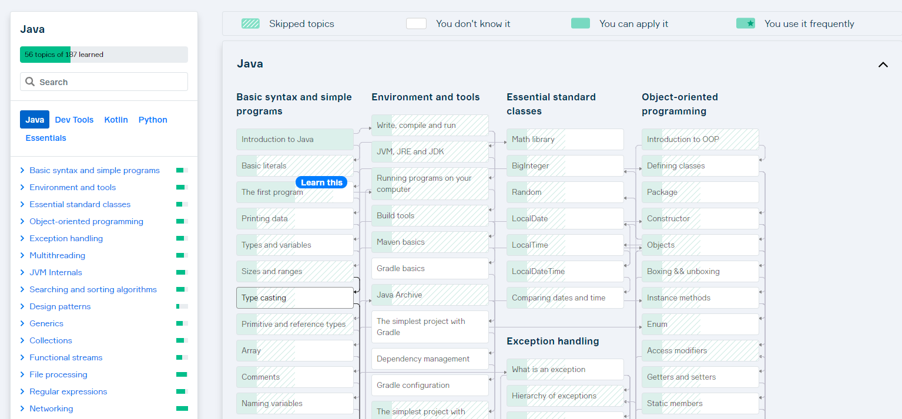Switch to the Kotlin tab
The width and height of the screenshot is (902, 419).
pyautogui.click(x=116, y=120)
